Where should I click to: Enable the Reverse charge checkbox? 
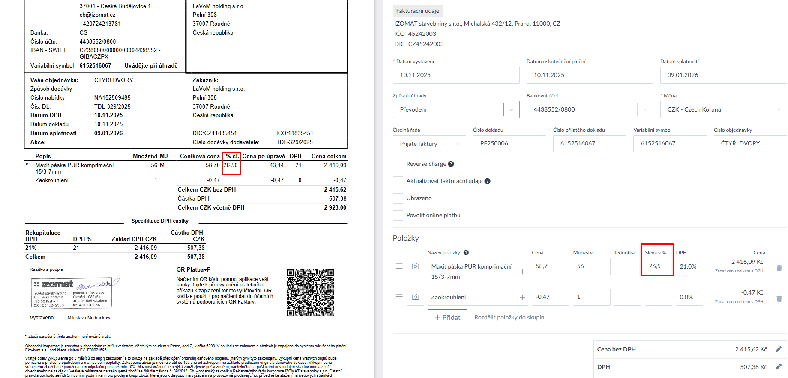click(x=398, y=164)
